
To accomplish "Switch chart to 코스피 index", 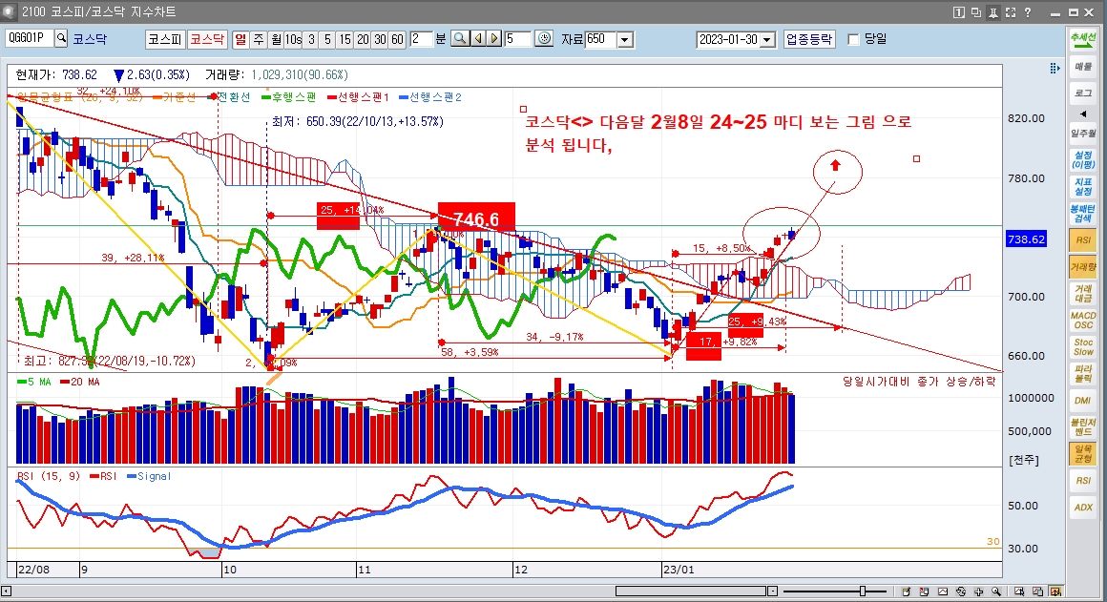I will click(165, 39).
